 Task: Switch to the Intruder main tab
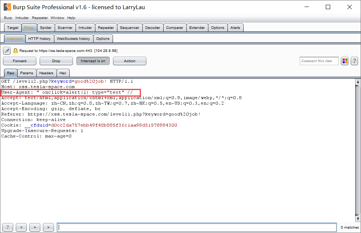pos(85,28)
